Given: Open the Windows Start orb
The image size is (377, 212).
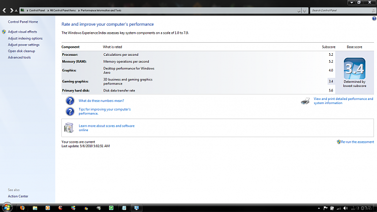Looking at the screenshot, I should pos(7,207).
